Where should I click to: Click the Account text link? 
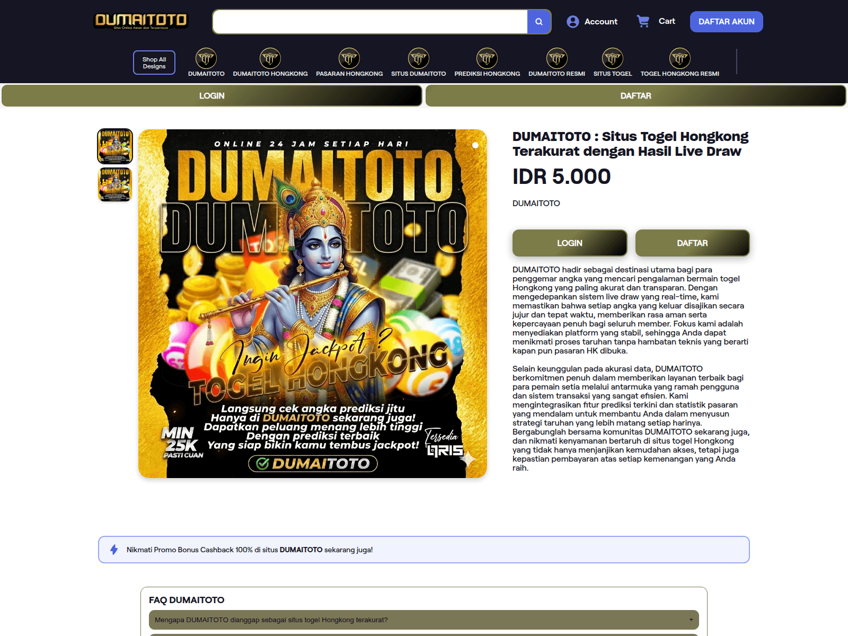coord(601,22)
